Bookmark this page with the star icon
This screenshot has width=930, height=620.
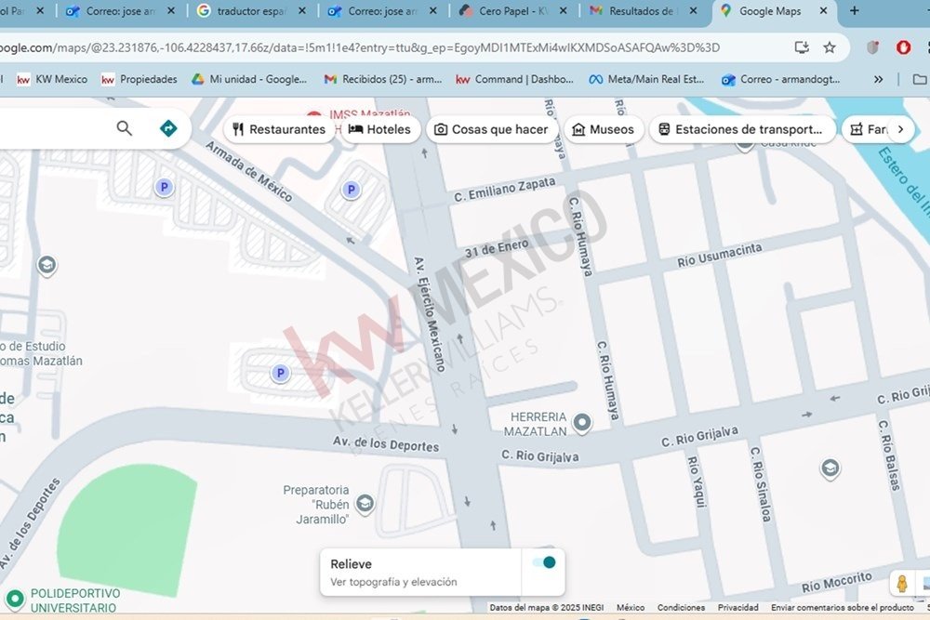(830, 47)
